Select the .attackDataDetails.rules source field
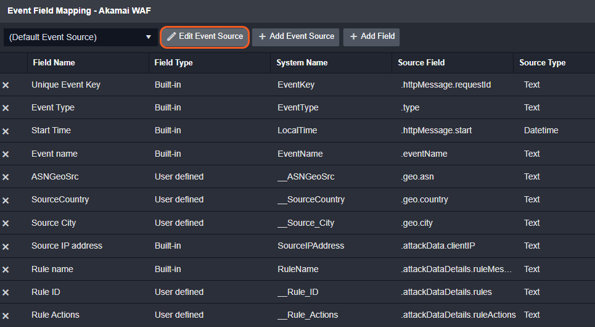The height and width of the screenshot is (327, 595). [446, 292]
